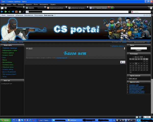Go forward with the blue forward arrow
The height and width of the screenshot is (122, 153).
(13, 12)
